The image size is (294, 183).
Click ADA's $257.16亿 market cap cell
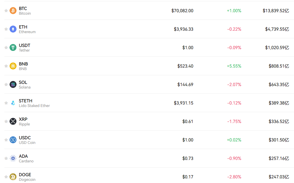pyautogui.click(x=279, y=159)
